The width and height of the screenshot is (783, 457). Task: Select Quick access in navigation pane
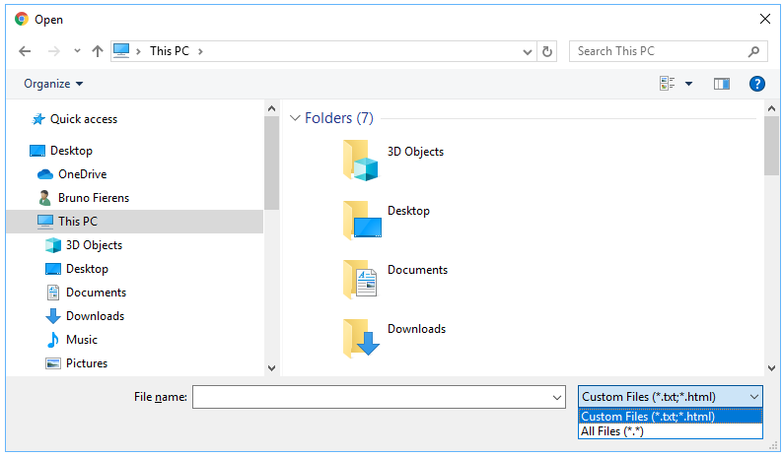click(x=84, y=119)
